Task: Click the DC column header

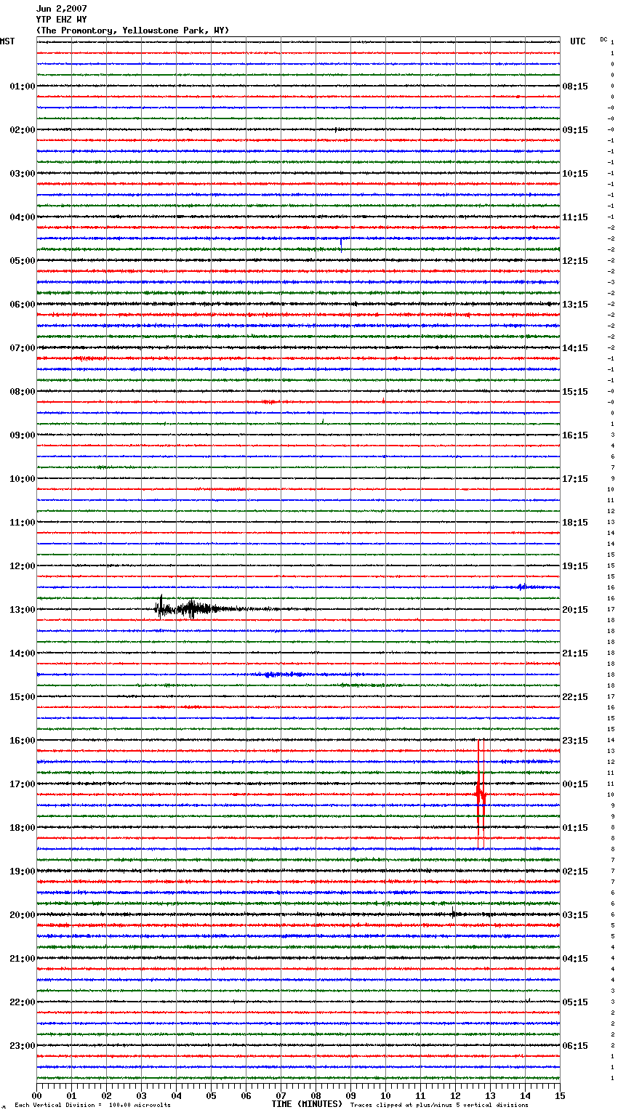Action: click(x=603, y=39)
